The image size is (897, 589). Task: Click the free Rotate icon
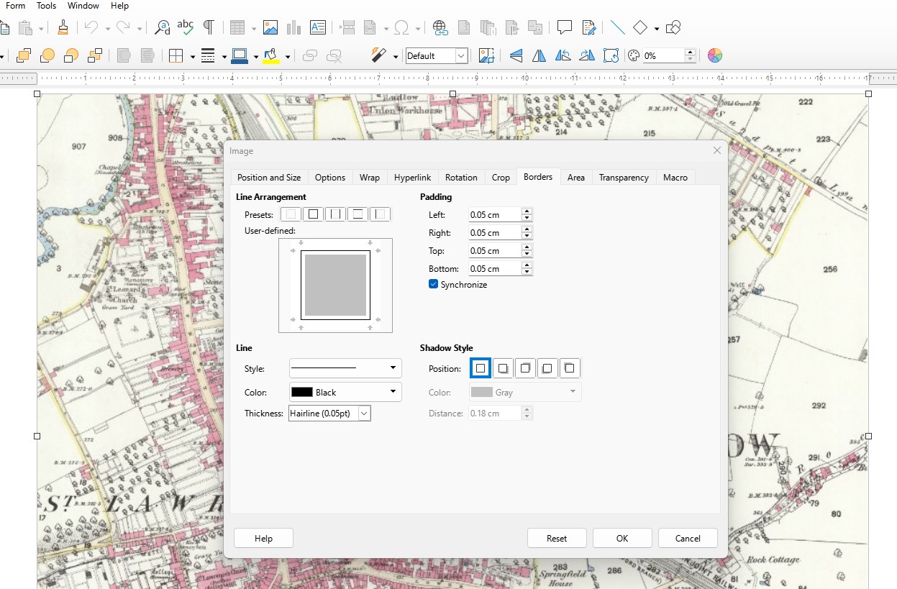click(611, 55)
